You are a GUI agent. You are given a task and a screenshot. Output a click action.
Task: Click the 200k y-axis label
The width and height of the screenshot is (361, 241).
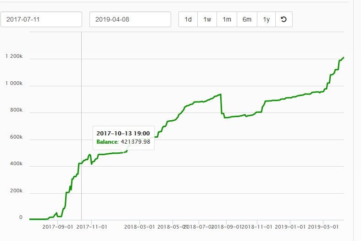(x=16, y=191)
